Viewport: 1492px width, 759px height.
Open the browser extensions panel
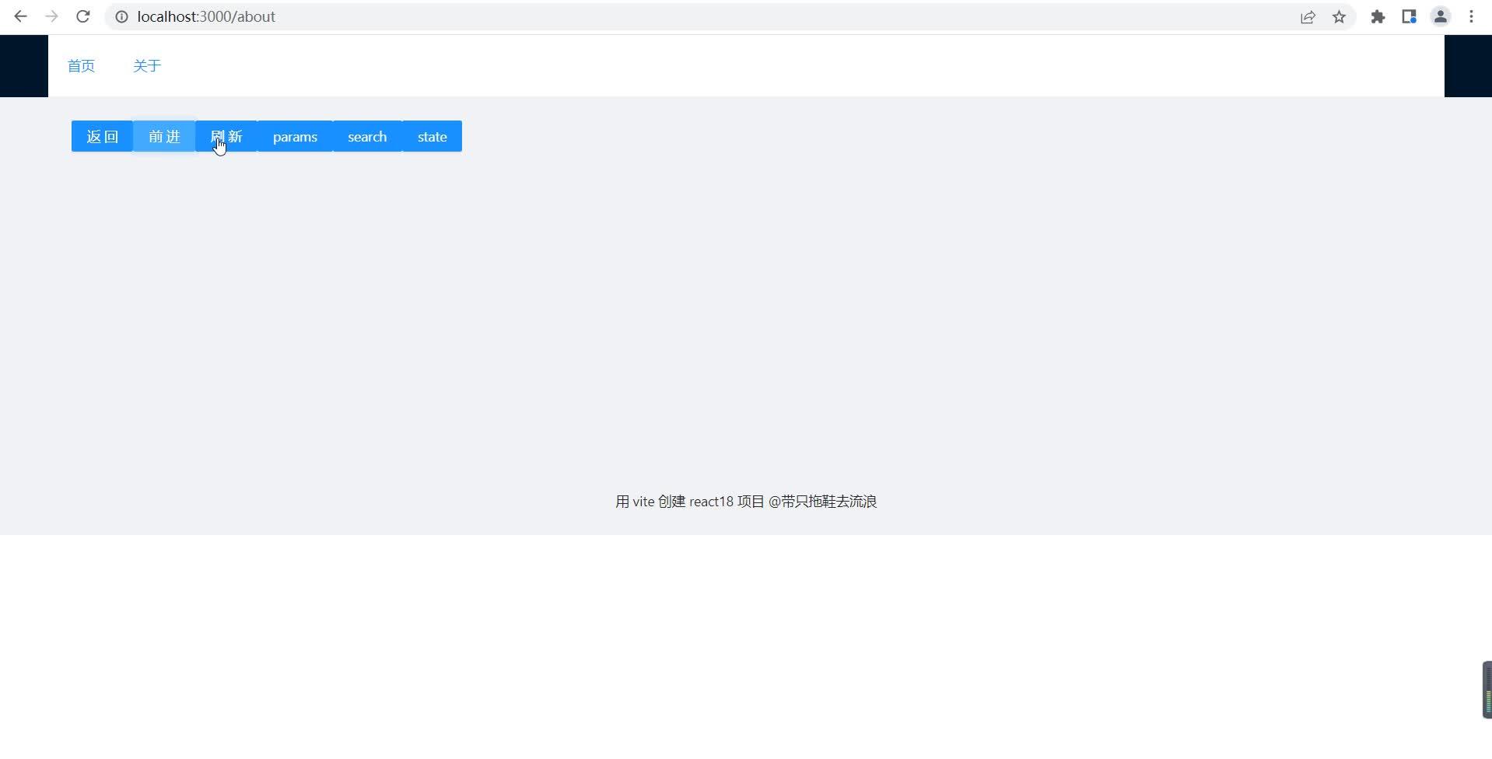pyautogui.click(x=1378, y=16)
